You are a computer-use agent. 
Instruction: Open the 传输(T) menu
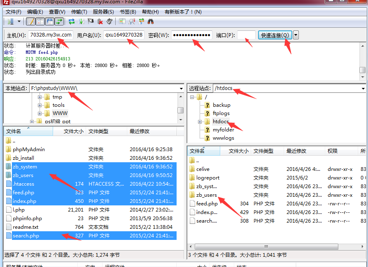click(x=79, y=12)
